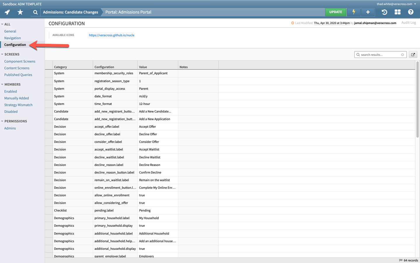Click into the search results input field
The width and height of the screenshot is (420, 263).
click(380, 55)
